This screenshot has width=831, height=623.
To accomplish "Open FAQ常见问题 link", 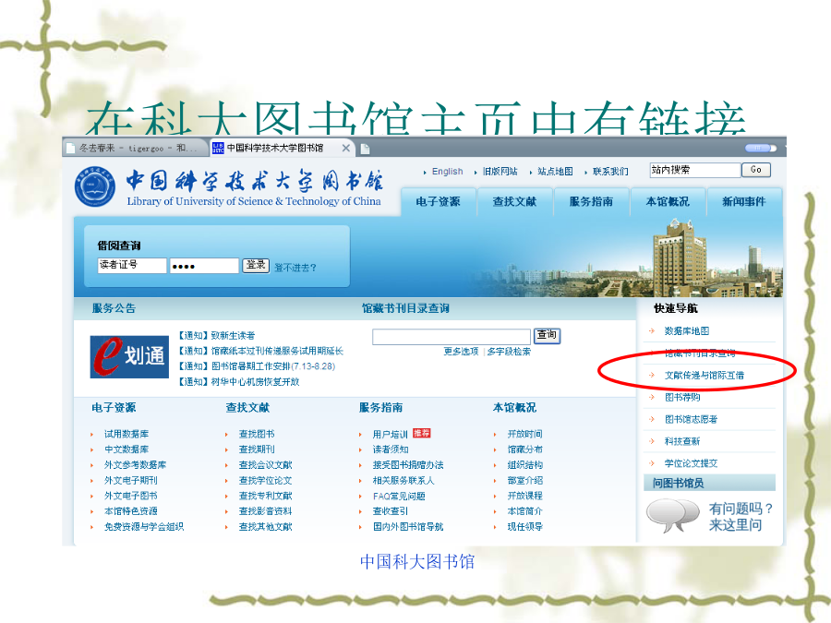I will pyautogui.click(x=399, y=496).
